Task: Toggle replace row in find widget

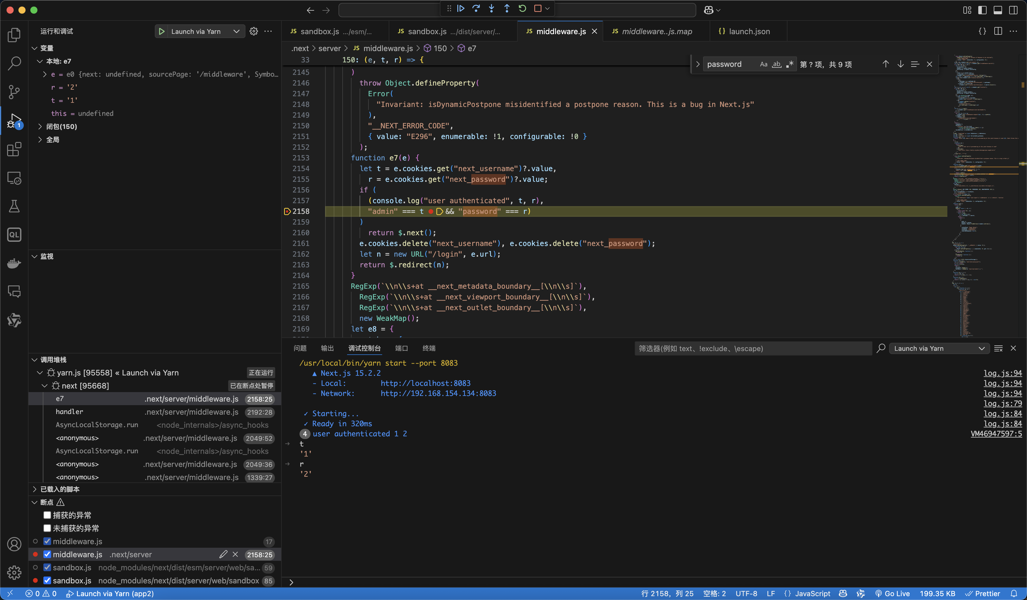Action: click(x=698, y=64)
